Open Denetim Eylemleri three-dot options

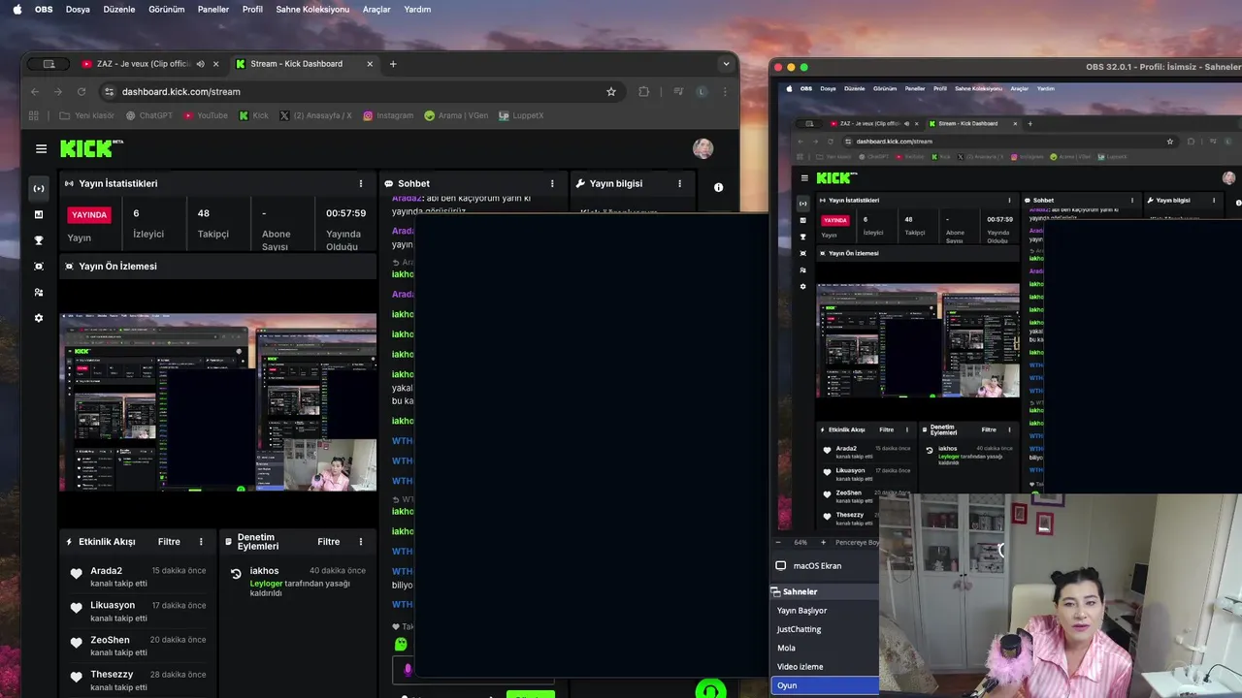[x=361, y=542]
